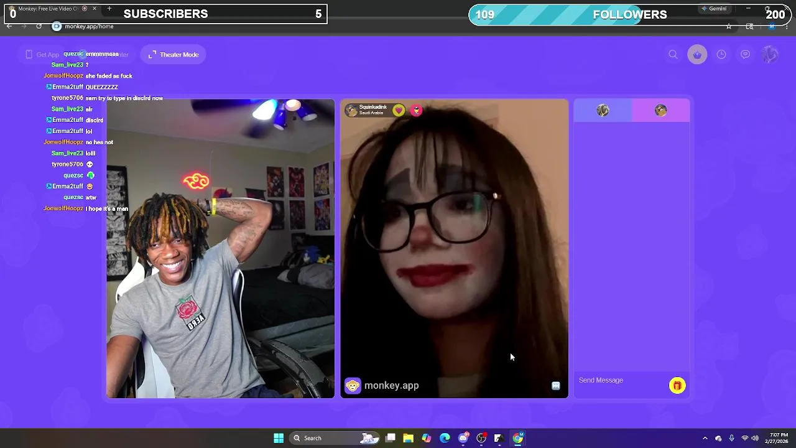Image resolution: width=796 pixels, height=448 pixels.
Task: Bookmark this page with the star icon
Action: click(x=729, y=26)
